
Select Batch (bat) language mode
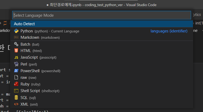point(102,44)
